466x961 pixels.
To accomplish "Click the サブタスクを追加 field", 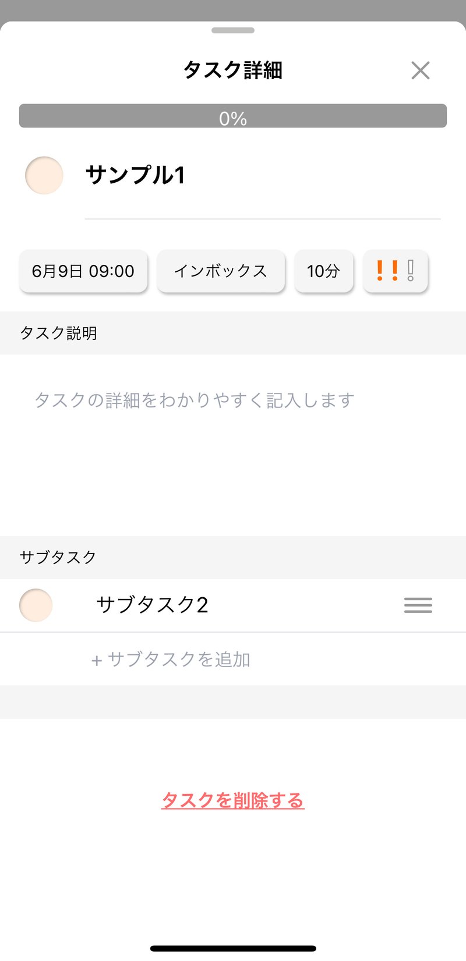I will pos(179,659).
